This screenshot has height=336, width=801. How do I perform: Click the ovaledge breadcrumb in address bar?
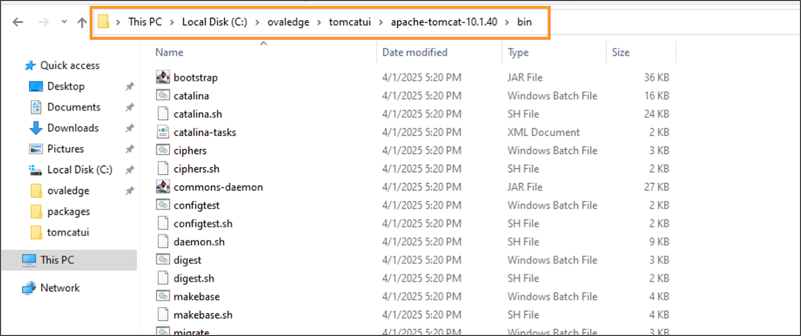coord(288,22)
